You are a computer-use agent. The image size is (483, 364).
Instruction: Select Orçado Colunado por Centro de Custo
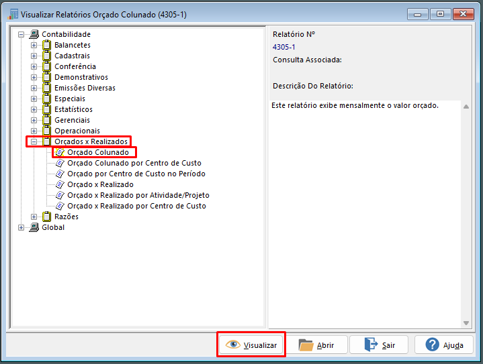coord(134,164)
